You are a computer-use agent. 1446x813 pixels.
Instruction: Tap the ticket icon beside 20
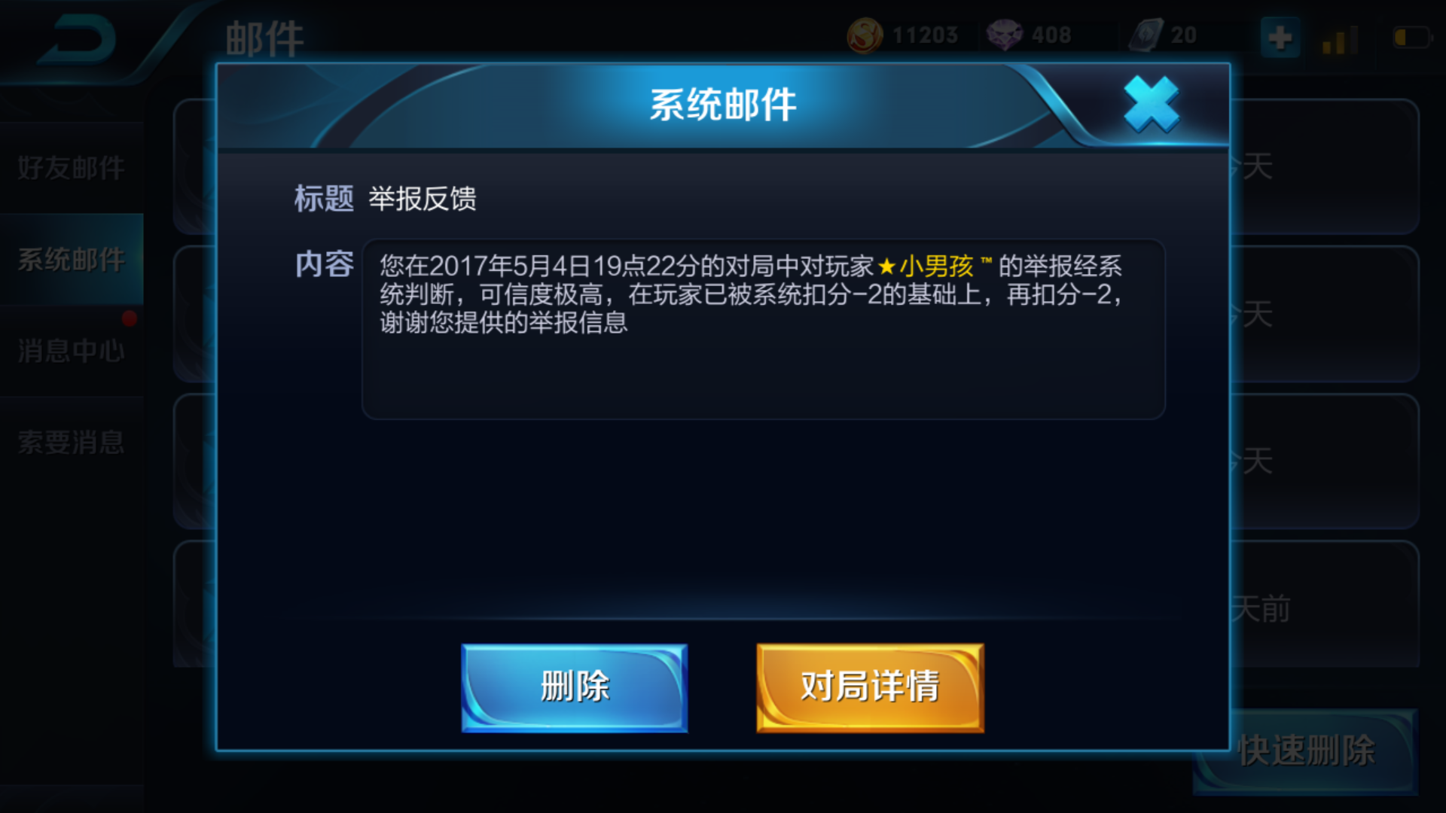click(1146, 35)
